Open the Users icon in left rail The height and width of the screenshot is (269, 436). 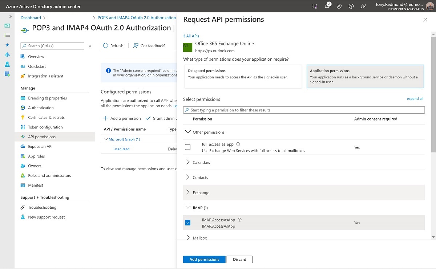click(x=7, y=64)
